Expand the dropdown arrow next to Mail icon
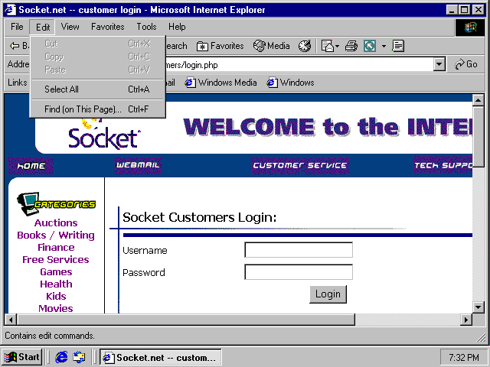This screenshot has height=367, width=490. (337, 46)
